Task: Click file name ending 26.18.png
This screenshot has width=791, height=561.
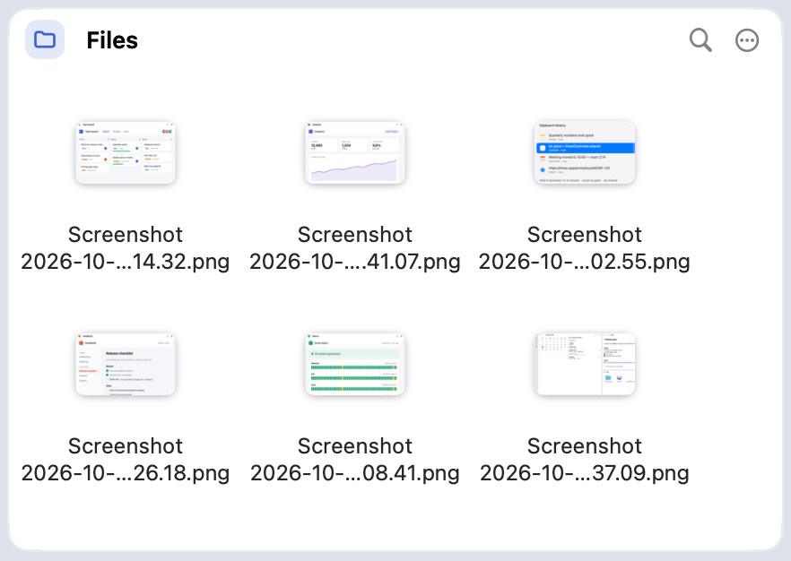Action: (126, 460)
